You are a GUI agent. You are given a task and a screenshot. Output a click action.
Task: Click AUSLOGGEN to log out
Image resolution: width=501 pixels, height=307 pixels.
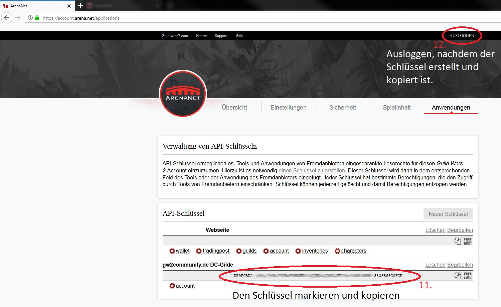pos(462,36)
